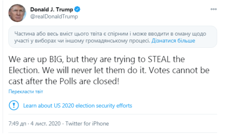Click the tweet line 'cast after the Polls are closed!'
Screen dimensions: 242x134
[x=64, y=81]
